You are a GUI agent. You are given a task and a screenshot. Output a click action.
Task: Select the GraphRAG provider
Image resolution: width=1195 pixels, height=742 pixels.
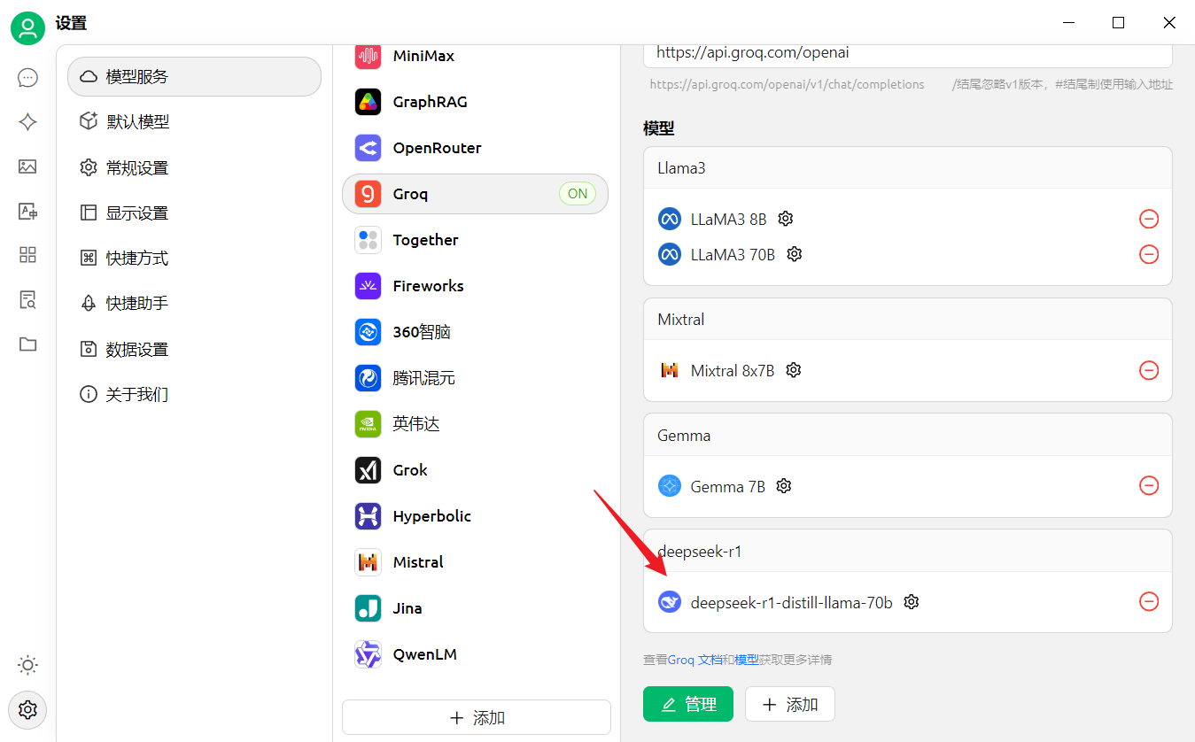pos(475,102)
